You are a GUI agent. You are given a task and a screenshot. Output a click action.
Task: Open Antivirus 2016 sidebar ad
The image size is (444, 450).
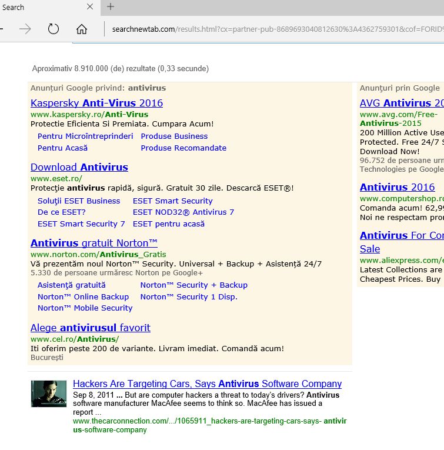pyautogui.click(x=398, y=187)
